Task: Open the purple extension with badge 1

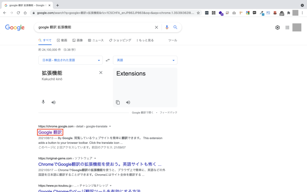Action: (x=221, y=13)
